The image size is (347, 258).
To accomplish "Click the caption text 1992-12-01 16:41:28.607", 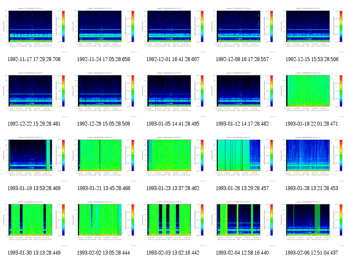I will (x=173, y=59).
